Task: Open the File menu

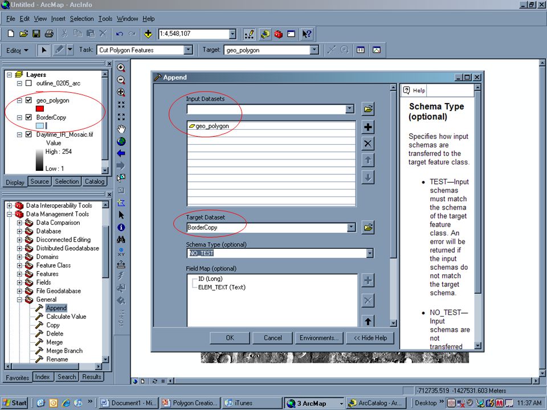Action: point(10,19)
